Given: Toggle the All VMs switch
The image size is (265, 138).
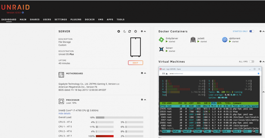Looking at the screenshot, I should tap(252, 62).
